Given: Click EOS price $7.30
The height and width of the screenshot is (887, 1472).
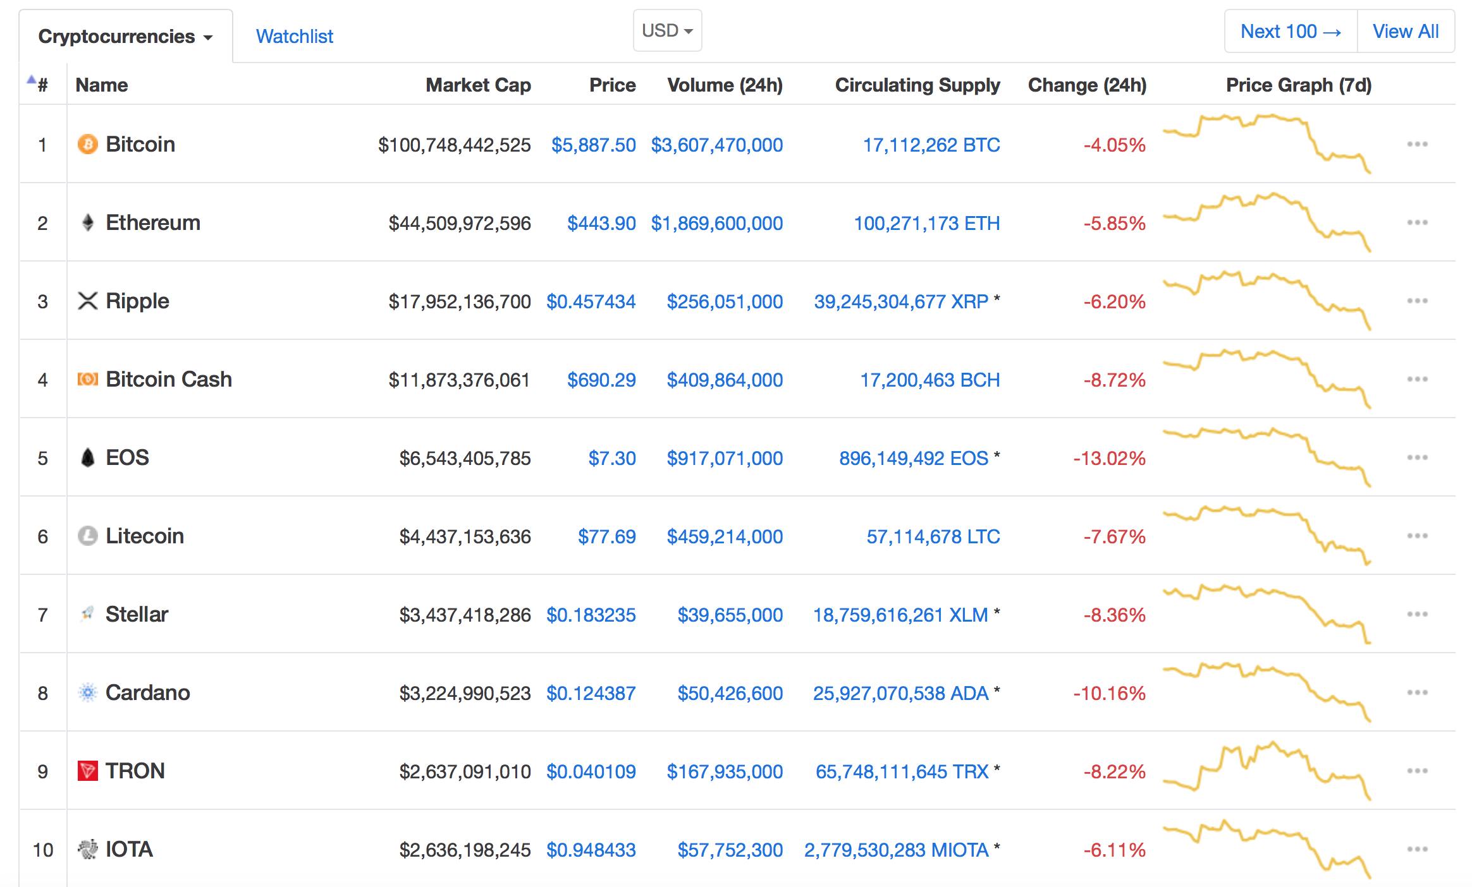Looking at the screenshot, I should click(612, 458).
